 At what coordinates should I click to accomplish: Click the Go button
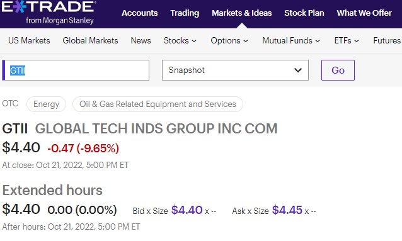338,70
